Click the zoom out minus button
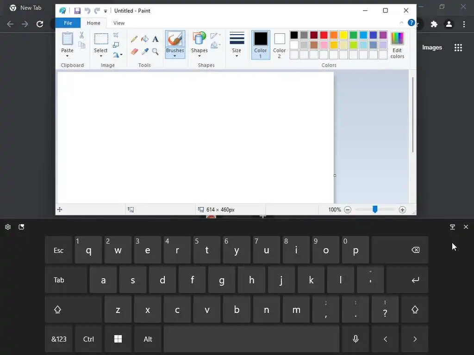This screenshot has height=355, width=474. (348, 210)
